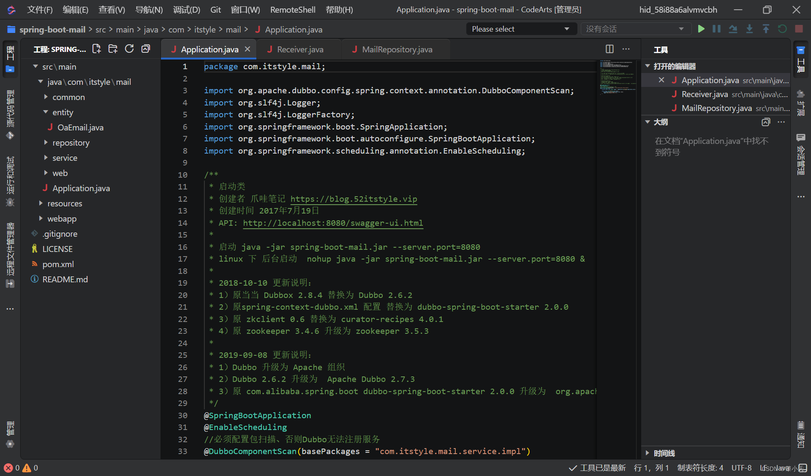This screenshot has width=811, height=476.
Task: Click the restart debug session icon
Action: point(782,29)
